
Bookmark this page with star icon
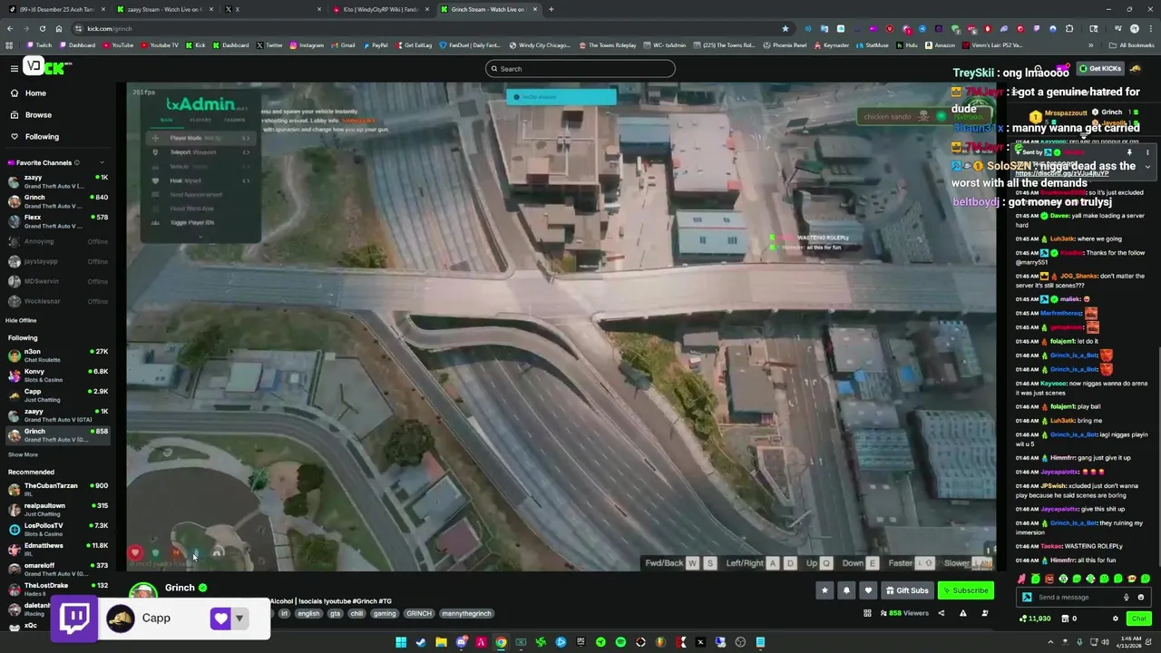tap(785, 28)
